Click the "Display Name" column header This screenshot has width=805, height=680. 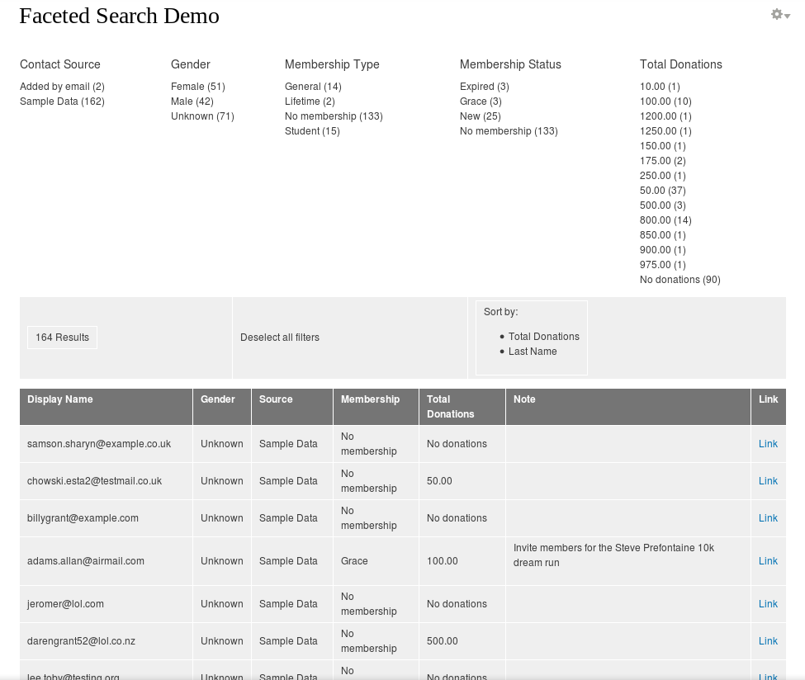[x=59, y=399]
